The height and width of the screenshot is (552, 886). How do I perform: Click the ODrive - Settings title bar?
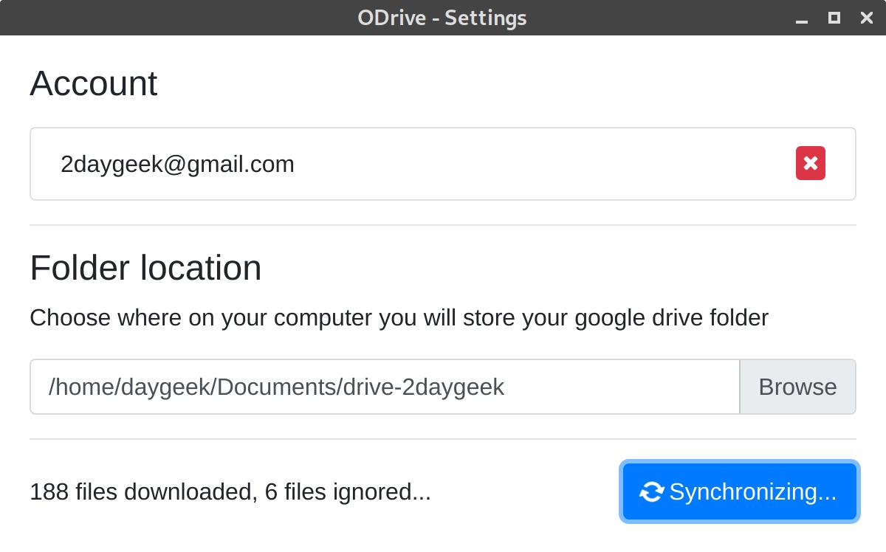click(x=443, y=18)
